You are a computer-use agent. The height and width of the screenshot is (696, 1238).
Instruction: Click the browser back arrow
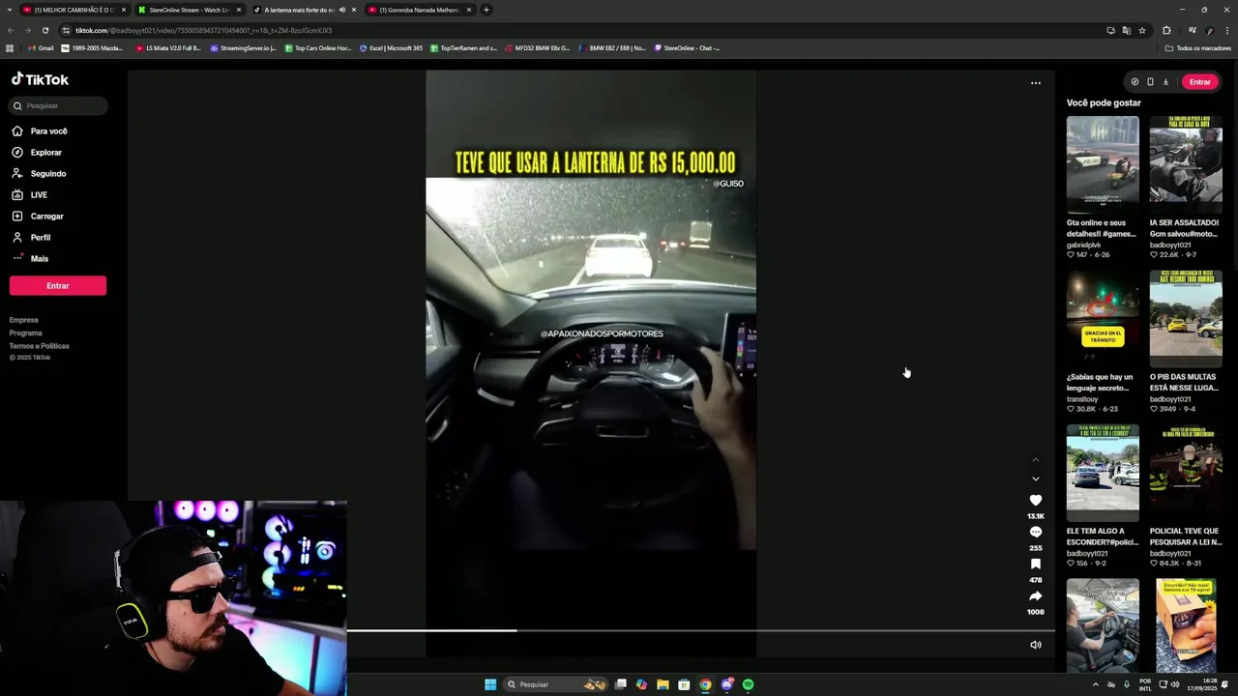[11, 30]
